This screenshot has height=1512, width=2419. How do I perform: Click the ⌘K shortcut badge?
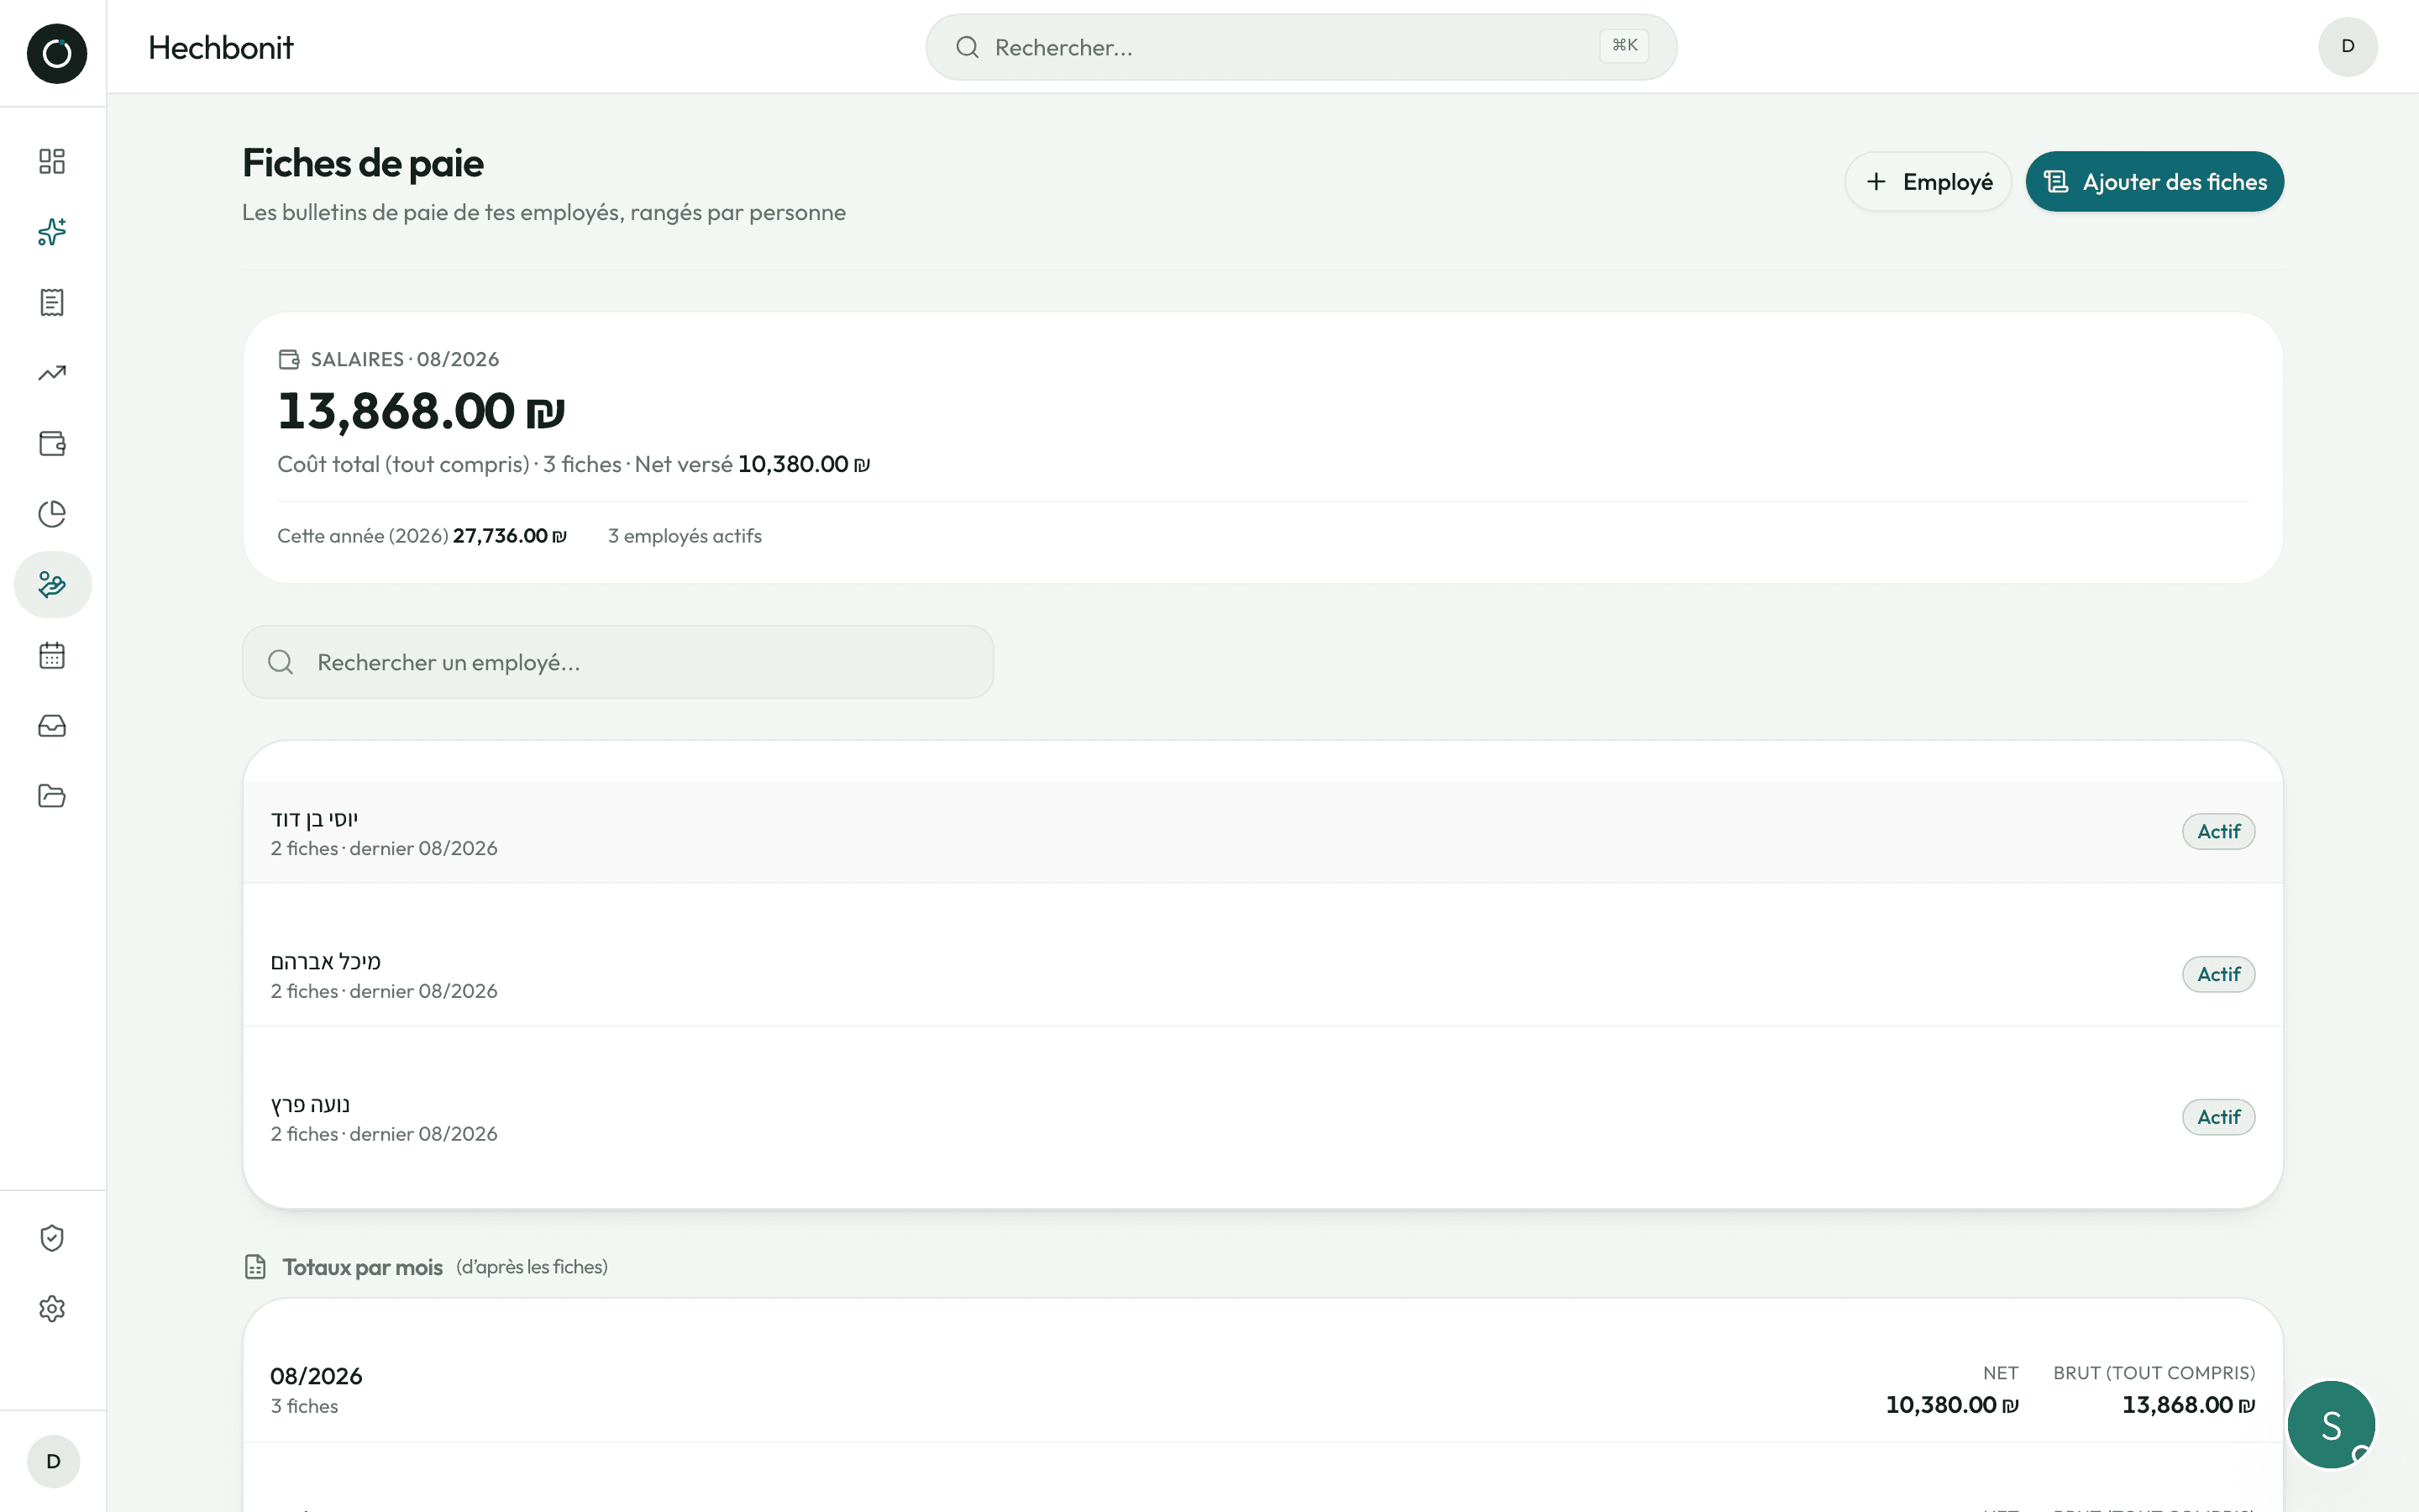[1624, 46]
